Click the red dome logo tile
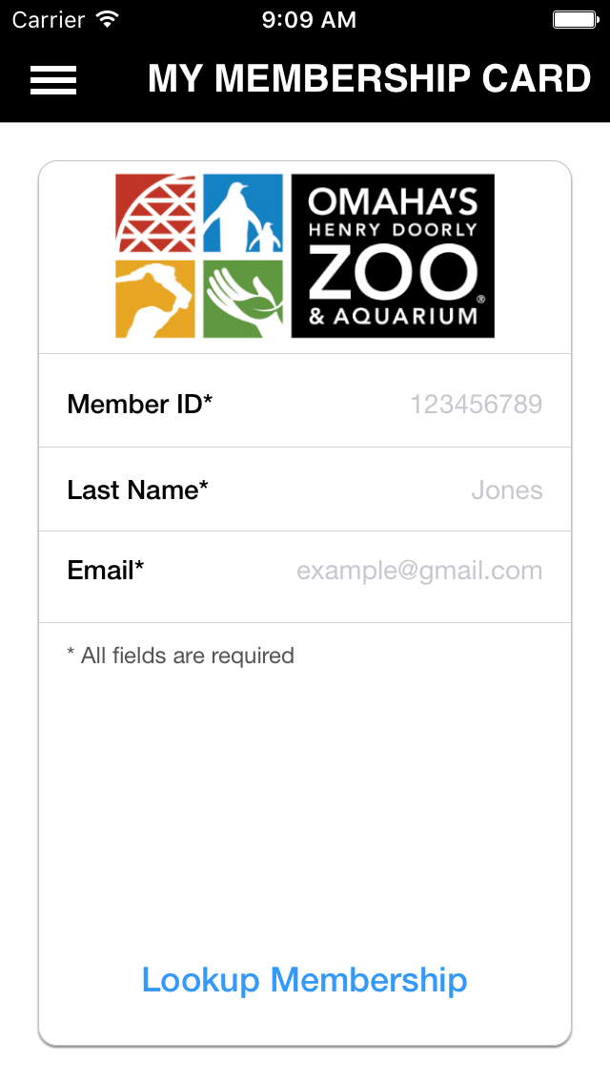 [x=156, y=213]
